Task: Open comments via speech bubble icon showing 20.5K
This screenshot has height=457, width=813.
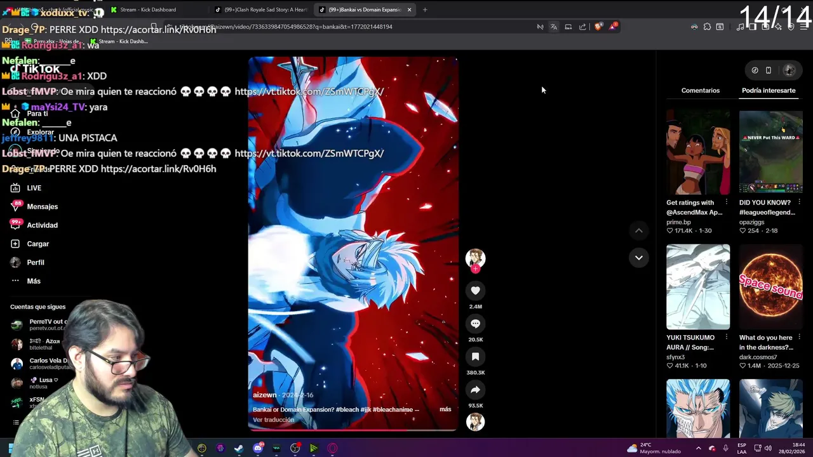Action: (x=475, y=323)
